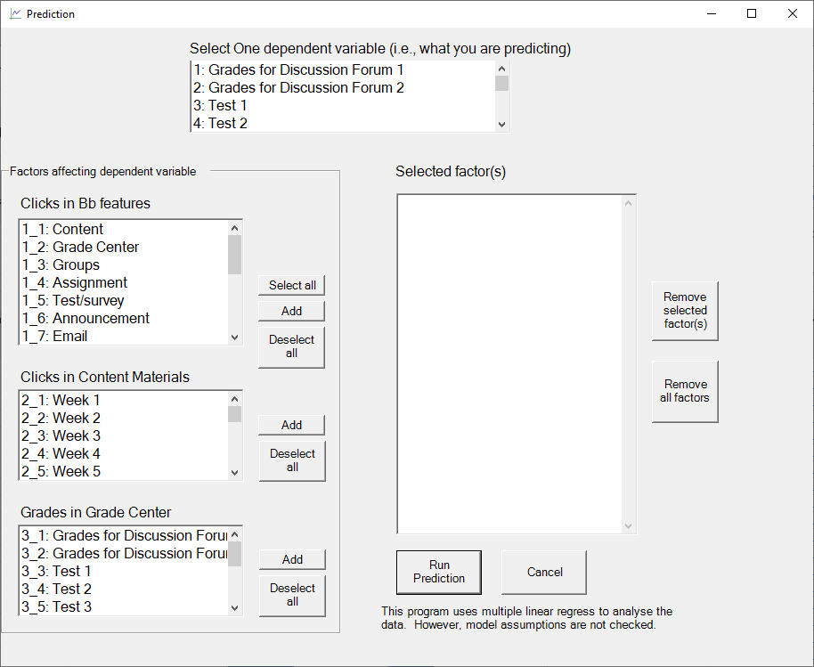Select '3_4: Test 2' grade item

124,589
